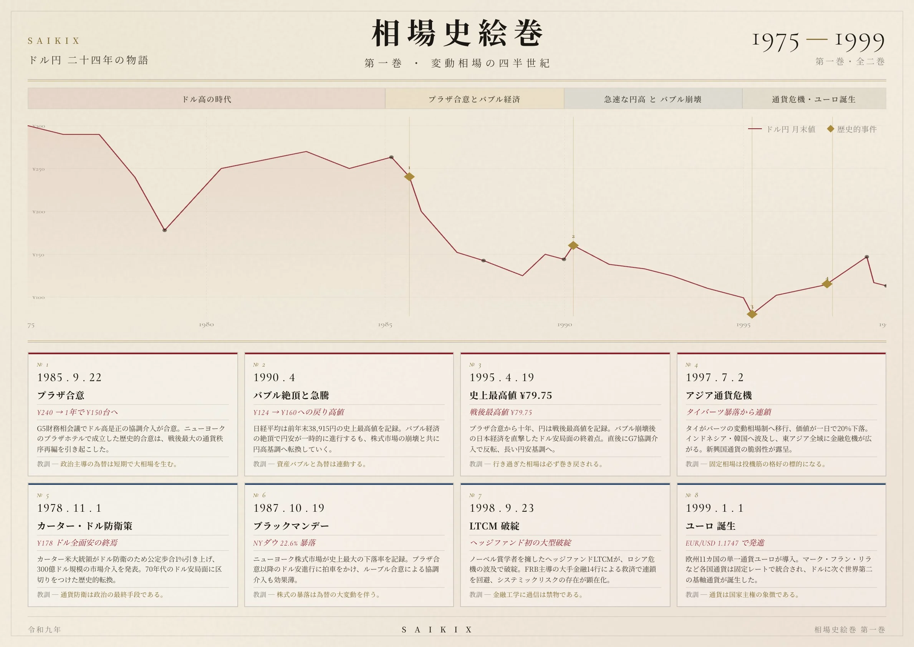Screen dimensions: 914x647
Task: Open the ユーロ 誕生 card title
Action: (710, 526)
